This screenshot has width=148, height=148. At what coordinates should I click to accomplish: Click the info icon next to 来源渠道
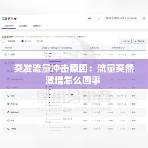coord(12,37)
